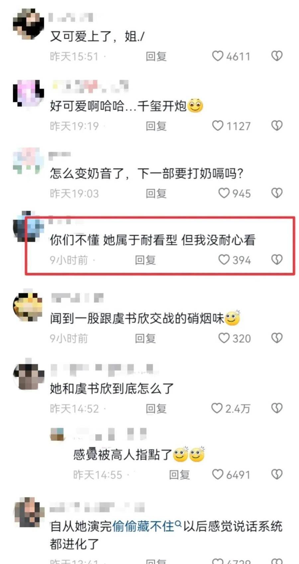This screenshot has height=564, width=299.
Task: Dislike the '又可爱上了，姐' comment
Action: click(277, 56)
